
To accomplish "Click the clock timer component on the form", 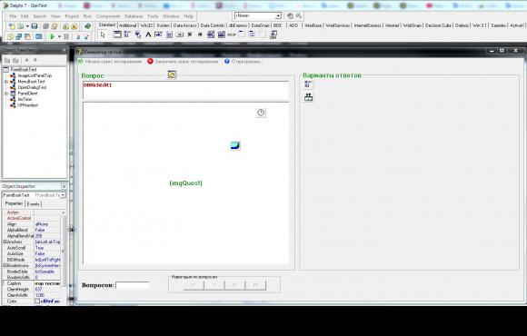I will point(261,113).
